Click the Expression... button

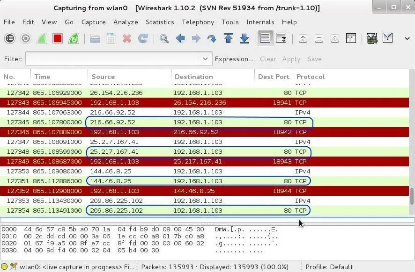coord(234,59)
